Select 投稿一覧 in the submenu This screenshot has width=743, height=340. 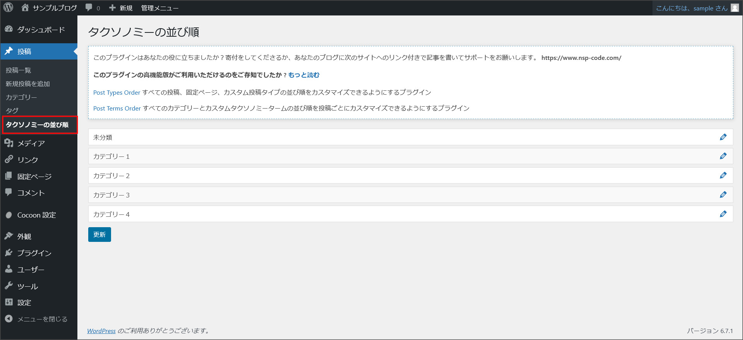tap(18, 70)
